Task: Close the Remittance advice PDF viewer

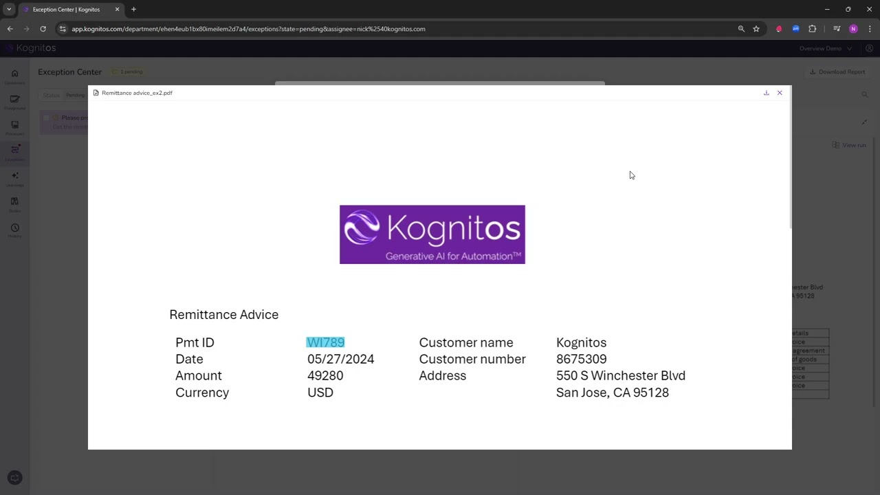Action: tap(780, 93)
